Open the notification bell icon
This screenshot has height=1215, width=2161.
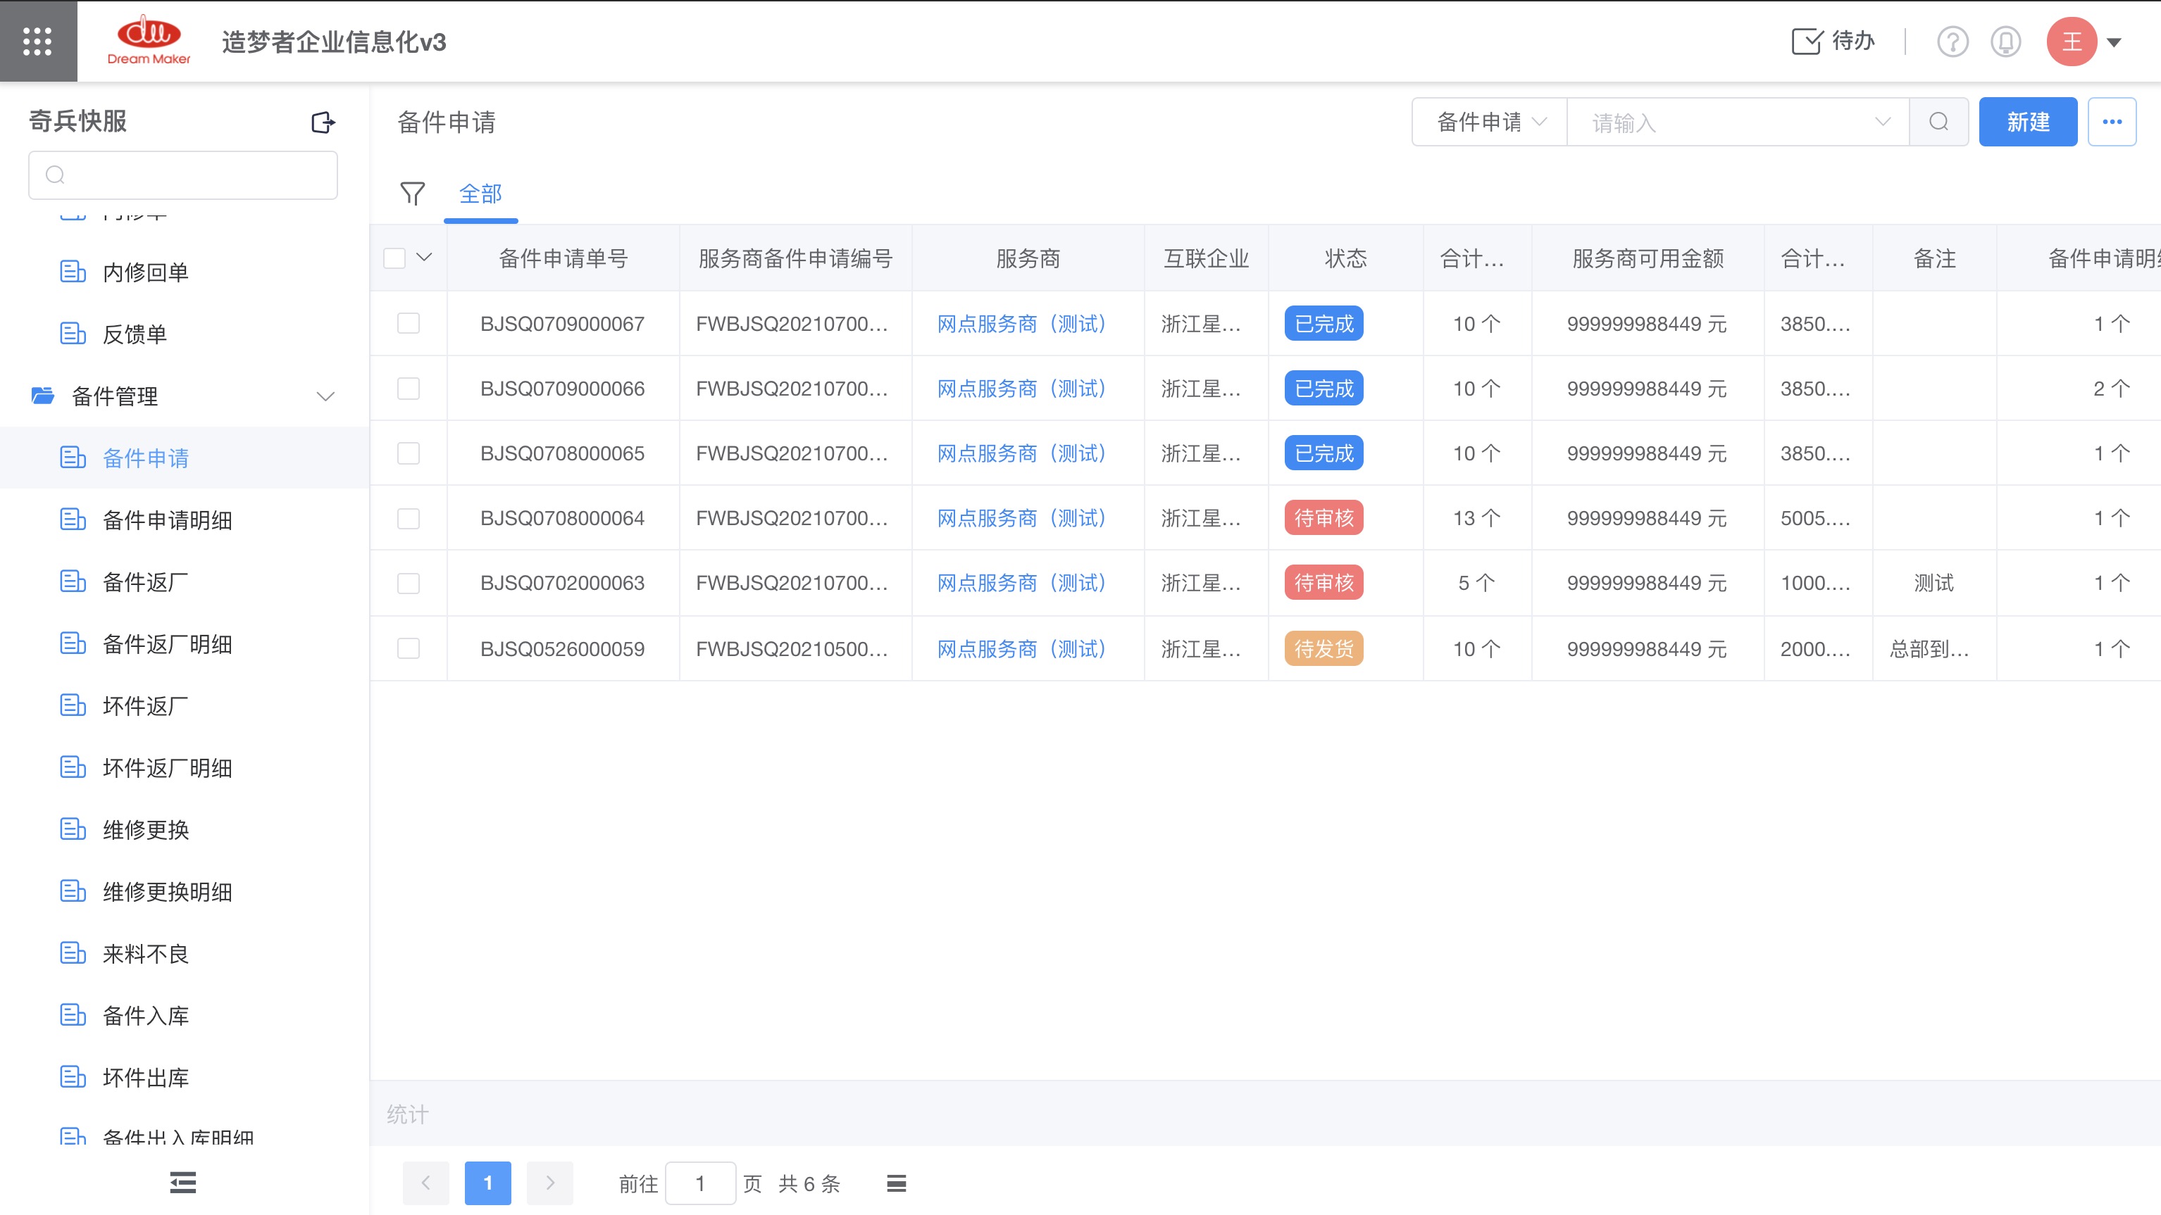[x=2006, y=41]
